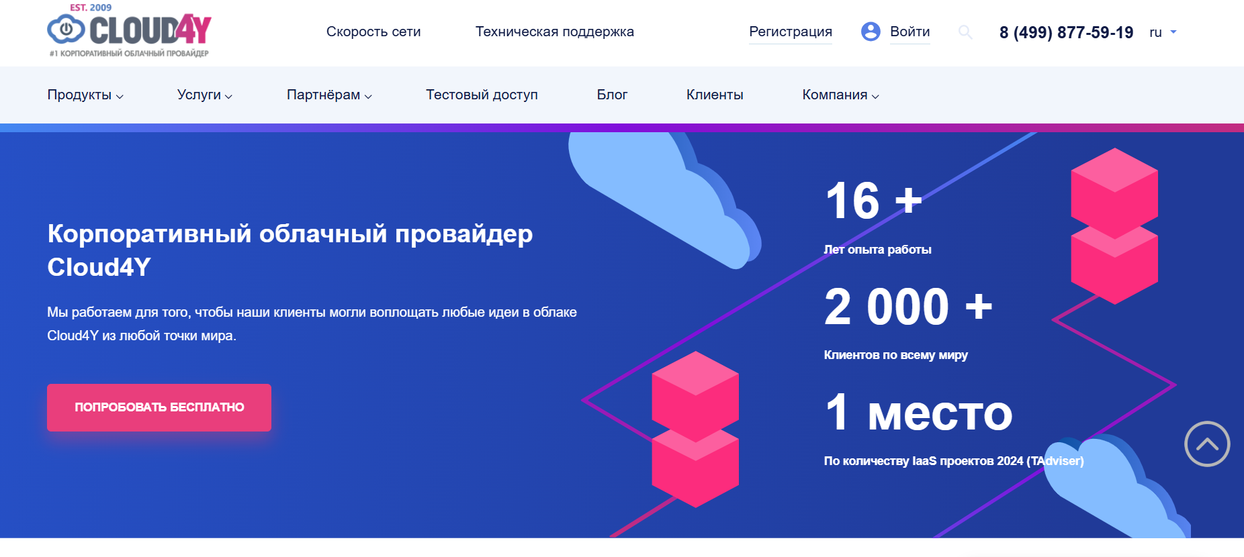The image size is (1244, 557).
Task: Click the user avatar icon beside Войти
Action: (871, 32)
